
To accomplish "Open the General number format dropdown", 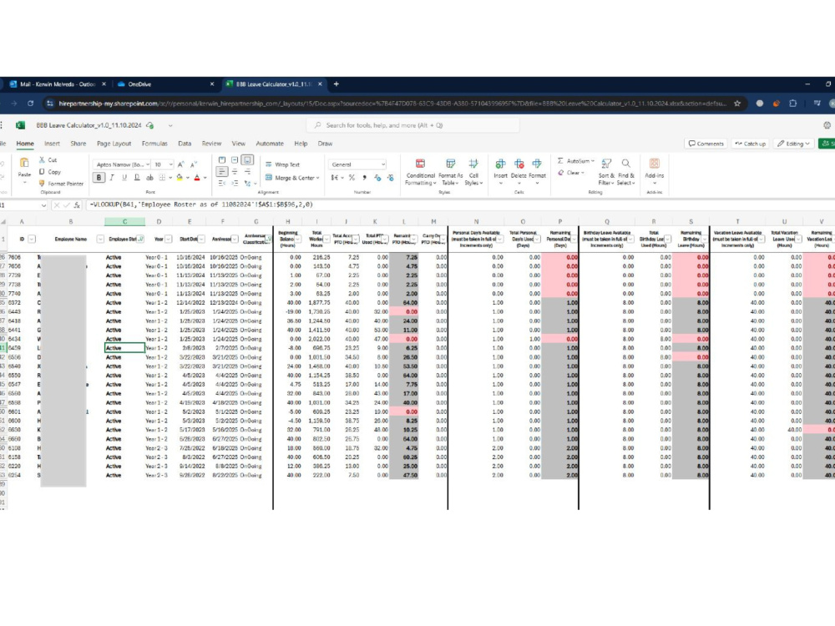I will pos(357,164).
